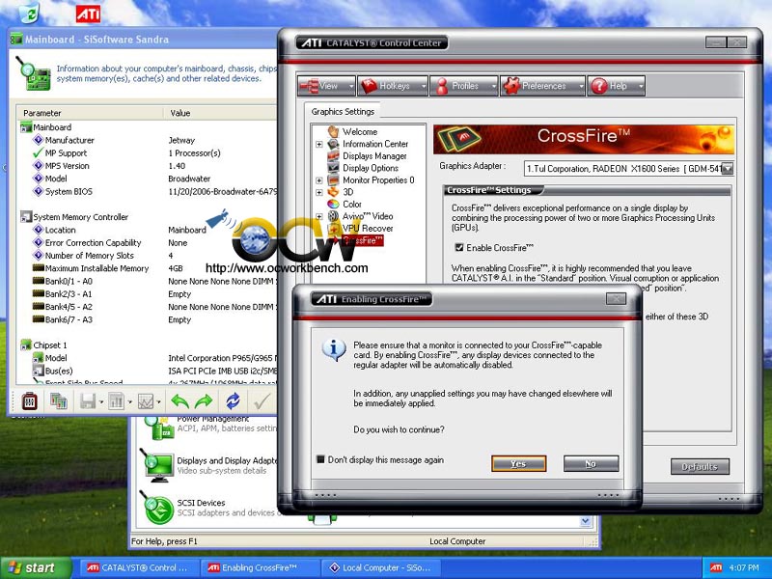Click the Start button
Screen dimensions: 772x579
pyautogui.click(x=36, y=567)
